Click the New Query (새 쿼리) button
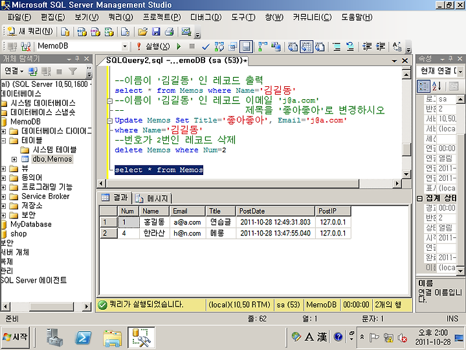The width and height of the screenshot is (466, 350). point(30,31)
